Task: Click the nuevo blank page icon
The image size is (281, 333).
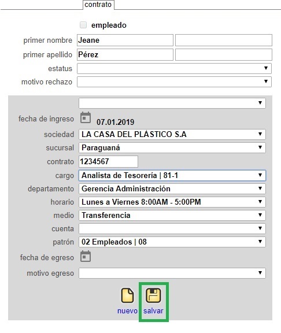Action: click(127, 295)
